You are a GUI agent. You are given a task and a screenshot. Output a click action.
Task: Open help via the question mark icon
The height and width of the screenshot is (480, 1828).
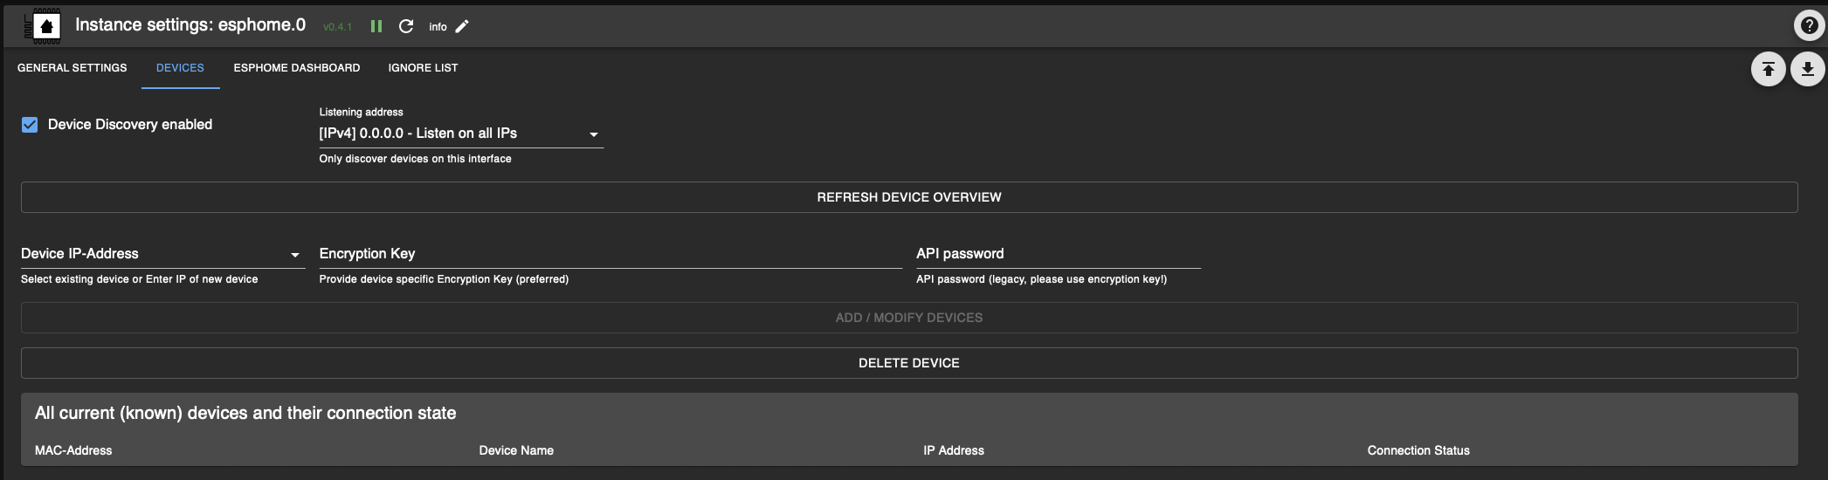1808,26
